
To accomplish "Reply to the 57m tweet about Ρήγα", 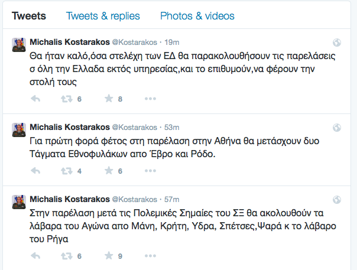I will point(35,256).
